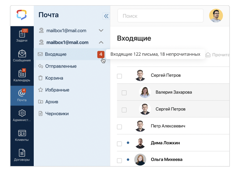This screenshot has height=171, width=239.
Task: Click the unread dot next to Дима Ложкин
Action: click(128, 143)
